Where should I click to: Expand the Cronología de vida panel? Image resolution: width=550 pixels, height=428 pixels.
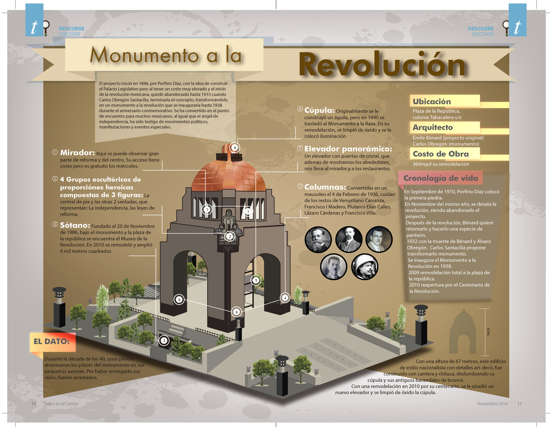coord(441,178)
